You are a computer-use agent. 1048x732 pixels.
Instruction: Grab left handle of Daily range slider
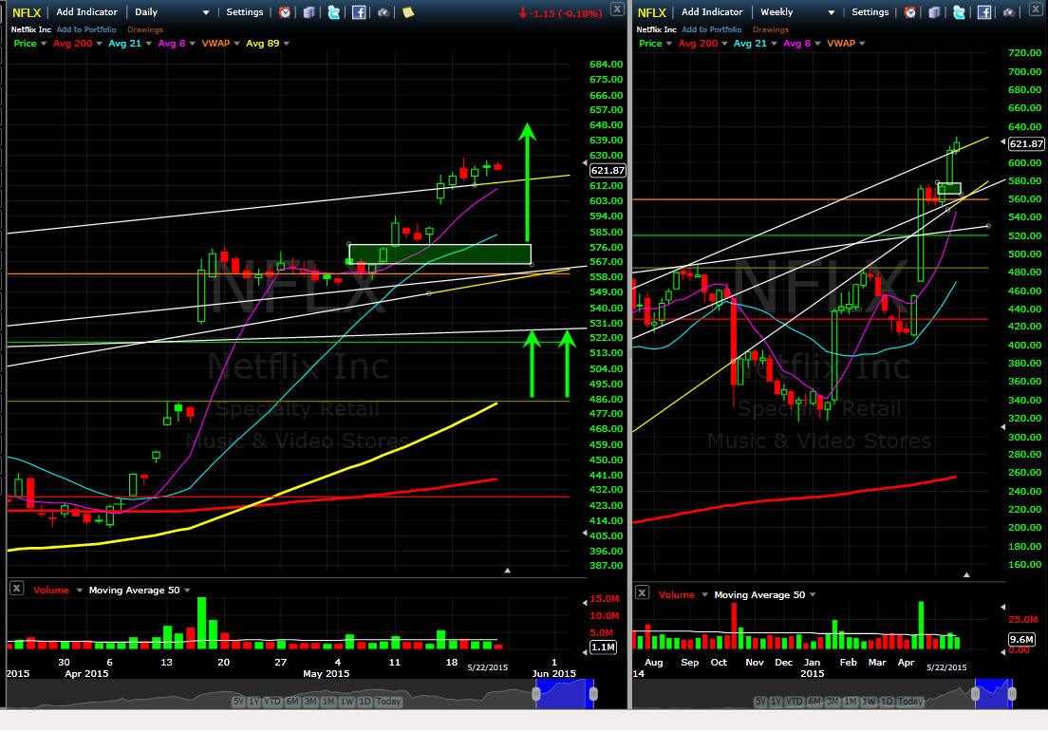(x=536, y=694)
